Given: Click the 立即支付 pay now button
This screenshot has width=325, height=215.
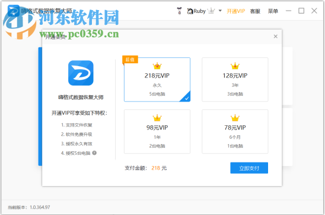Looking at the screenshot, I should [249, 168].
